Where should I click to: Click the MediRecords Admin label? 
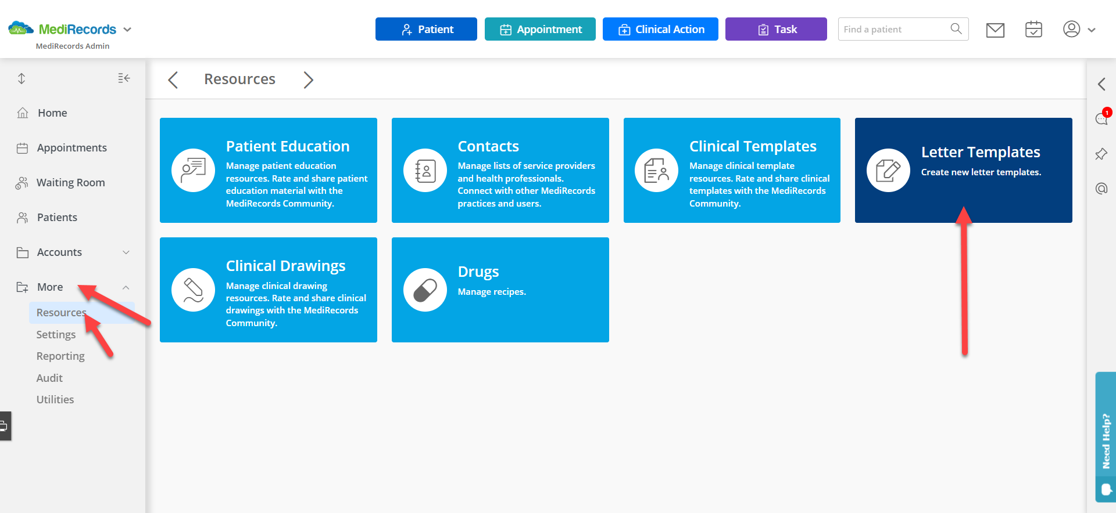pos(73,46)
